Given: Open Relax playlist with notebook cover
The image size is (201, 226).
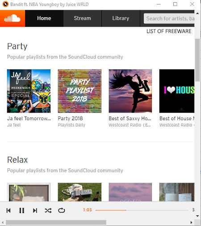Looking at the screenshot, I should point(177,192).
